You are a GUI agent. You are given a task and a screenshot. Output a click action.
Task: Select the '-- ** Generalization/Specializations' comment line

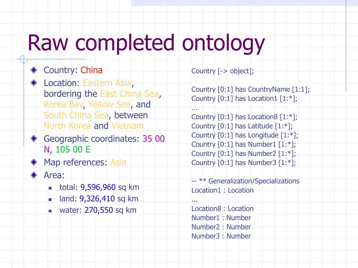pyautogui.click(x=245, y=181)
